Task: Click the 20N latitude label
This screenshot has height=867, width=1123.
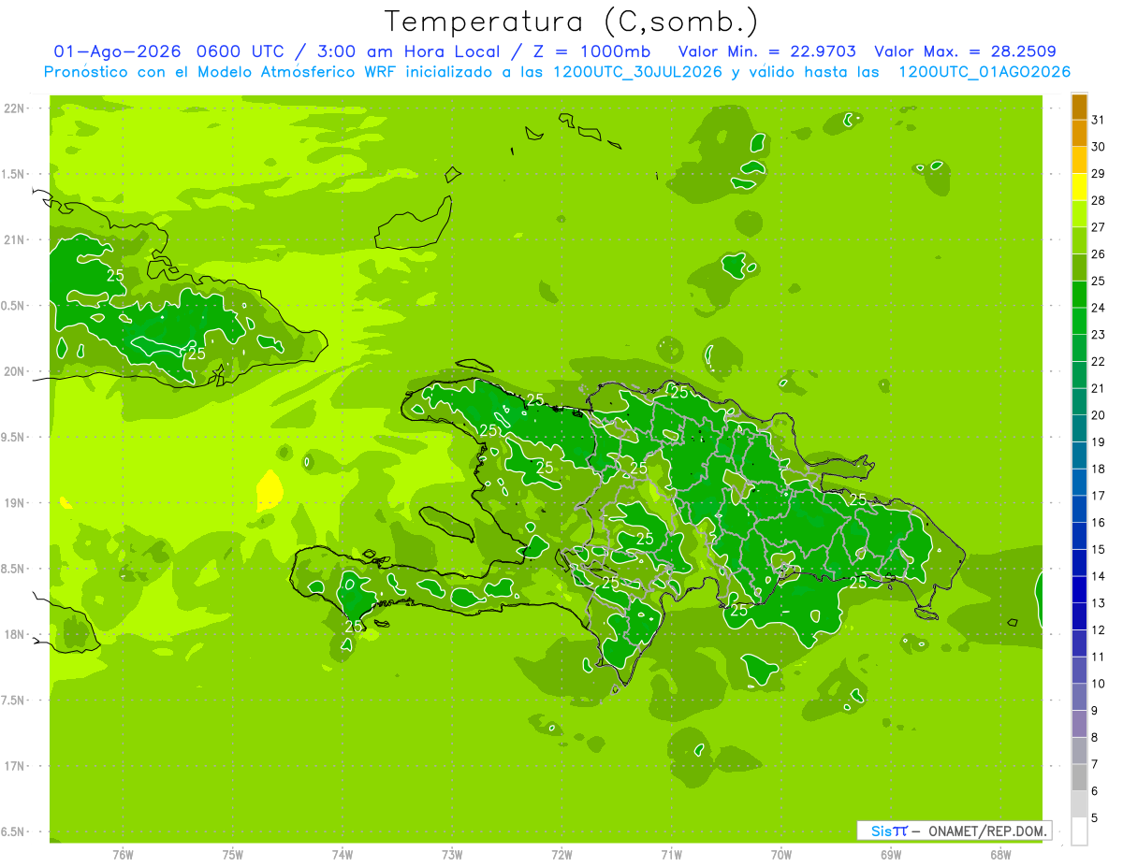Action: tap(15, 371)
